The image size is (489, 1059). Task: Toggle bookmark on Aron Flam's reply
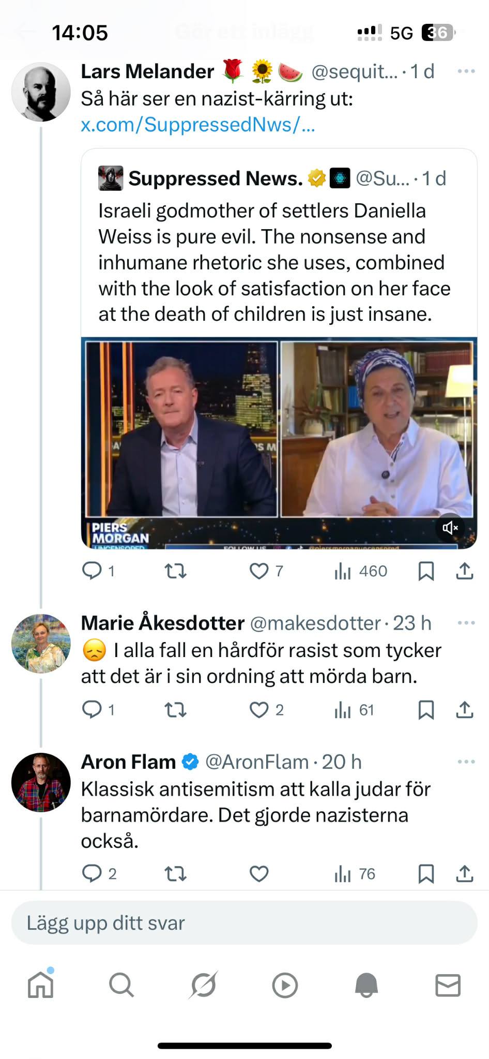[x=426, y=874]
